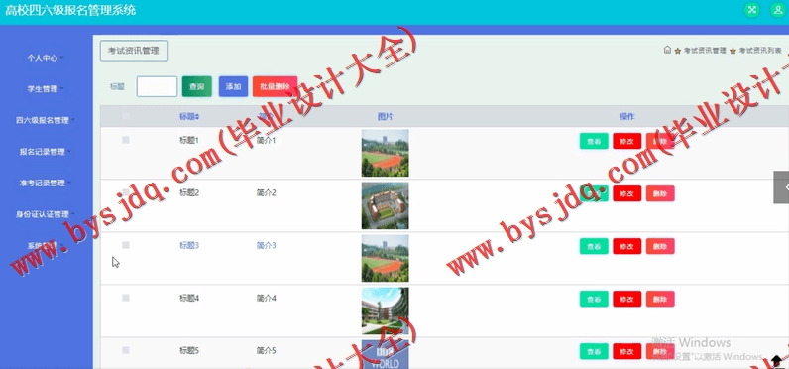Click the home icon in breadcrumb
This screenshot has height=369, width=789.
pyautogui.click(x=667, y=50)
